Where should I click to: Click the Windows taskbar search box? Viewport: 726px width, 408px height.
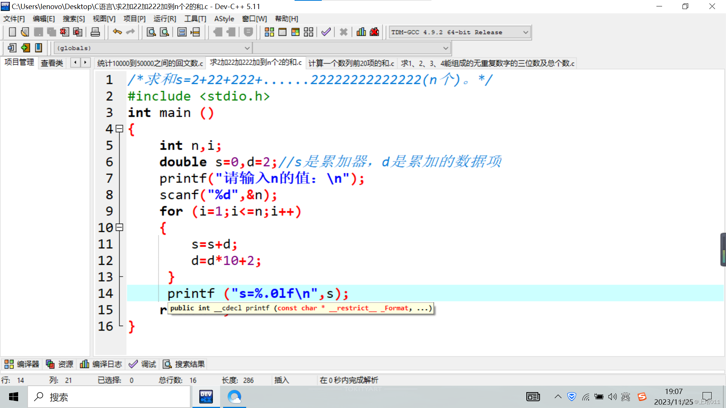pyautogui.click(x=110, y=397)
